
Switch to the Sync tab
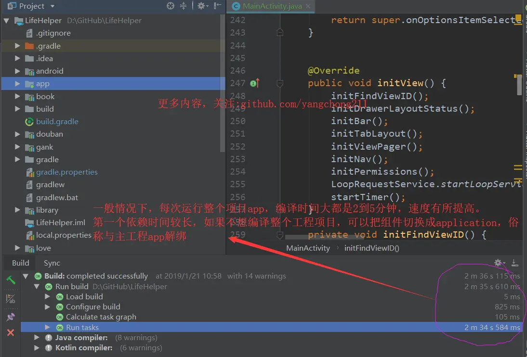(52, 263)
